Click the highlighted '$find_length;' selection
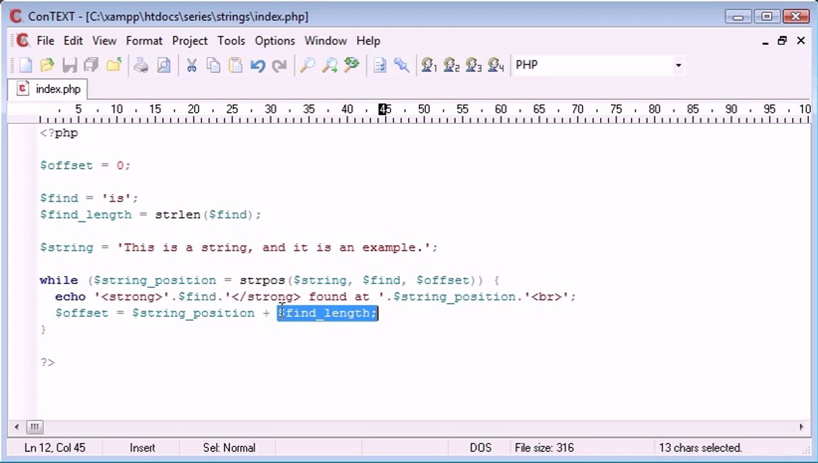 [327, 313]
